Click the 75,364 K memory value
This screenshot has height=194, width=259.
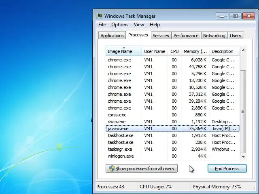coord(197,129)
